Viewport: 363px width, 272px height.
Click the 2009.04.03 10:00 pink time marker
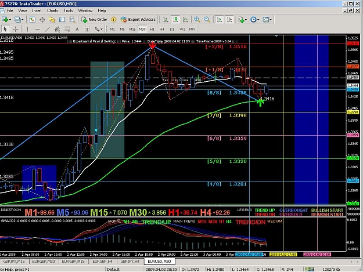[x=317, y=255]
